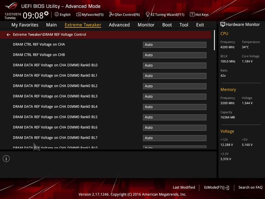The image size is (265, 199).
Task: Open Hot Keys question mark icon
Action: (192, 15)
